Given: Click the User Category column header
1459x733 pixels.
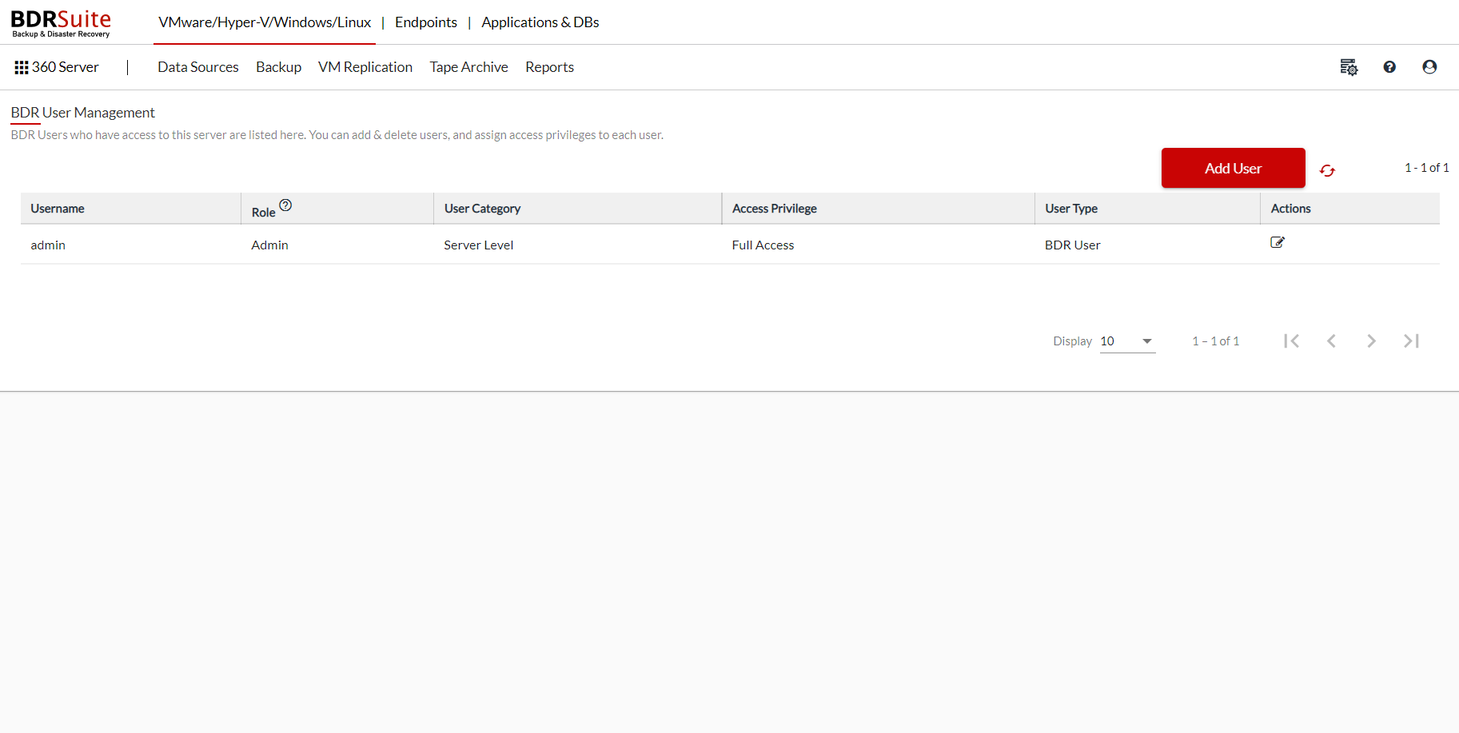Looking at the screenshot, I should coord(482,209).
